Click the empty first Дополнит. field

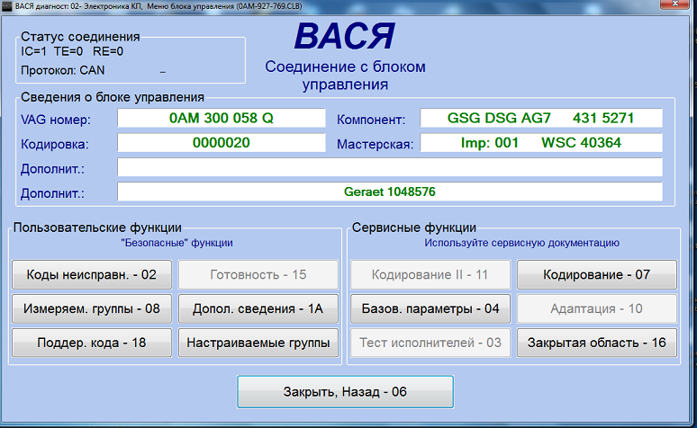tap(390, 167)
